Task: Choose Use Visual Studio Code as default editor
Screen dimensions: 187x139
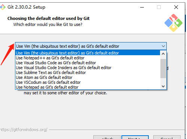Action: pyautogui.click(x=88, y=63)
